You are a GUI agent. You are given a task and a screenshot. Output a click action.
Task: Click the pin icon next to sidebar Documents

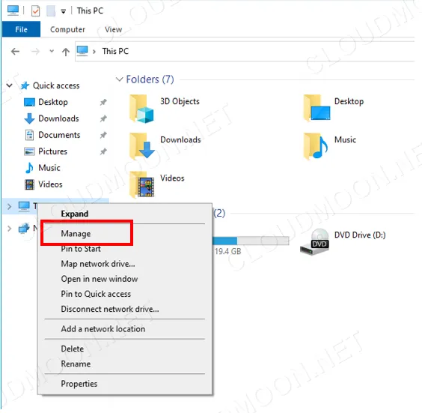click(103, 135)
